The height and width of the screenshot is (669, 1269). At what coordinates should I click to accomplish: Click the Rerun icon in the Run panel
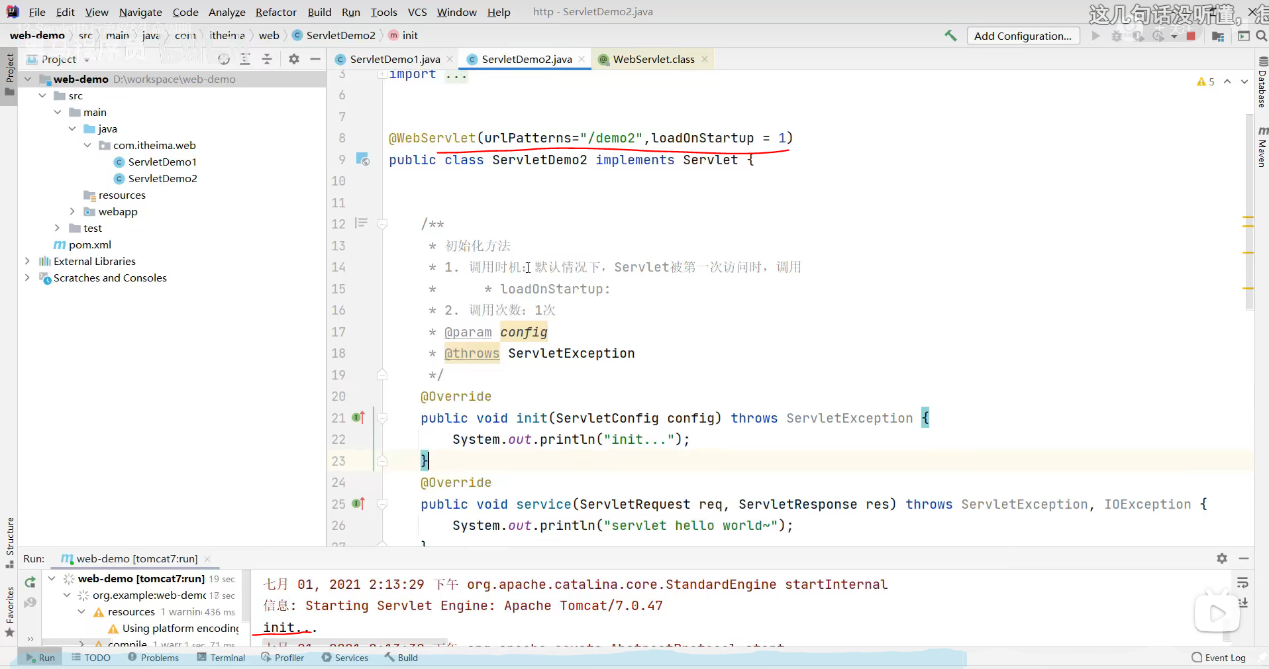pos(30,582)
